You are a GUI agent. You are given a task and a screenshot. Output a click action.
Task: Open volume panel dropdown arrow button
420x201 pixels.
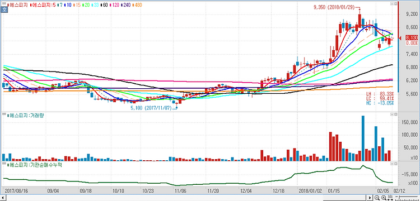point(391,114)
